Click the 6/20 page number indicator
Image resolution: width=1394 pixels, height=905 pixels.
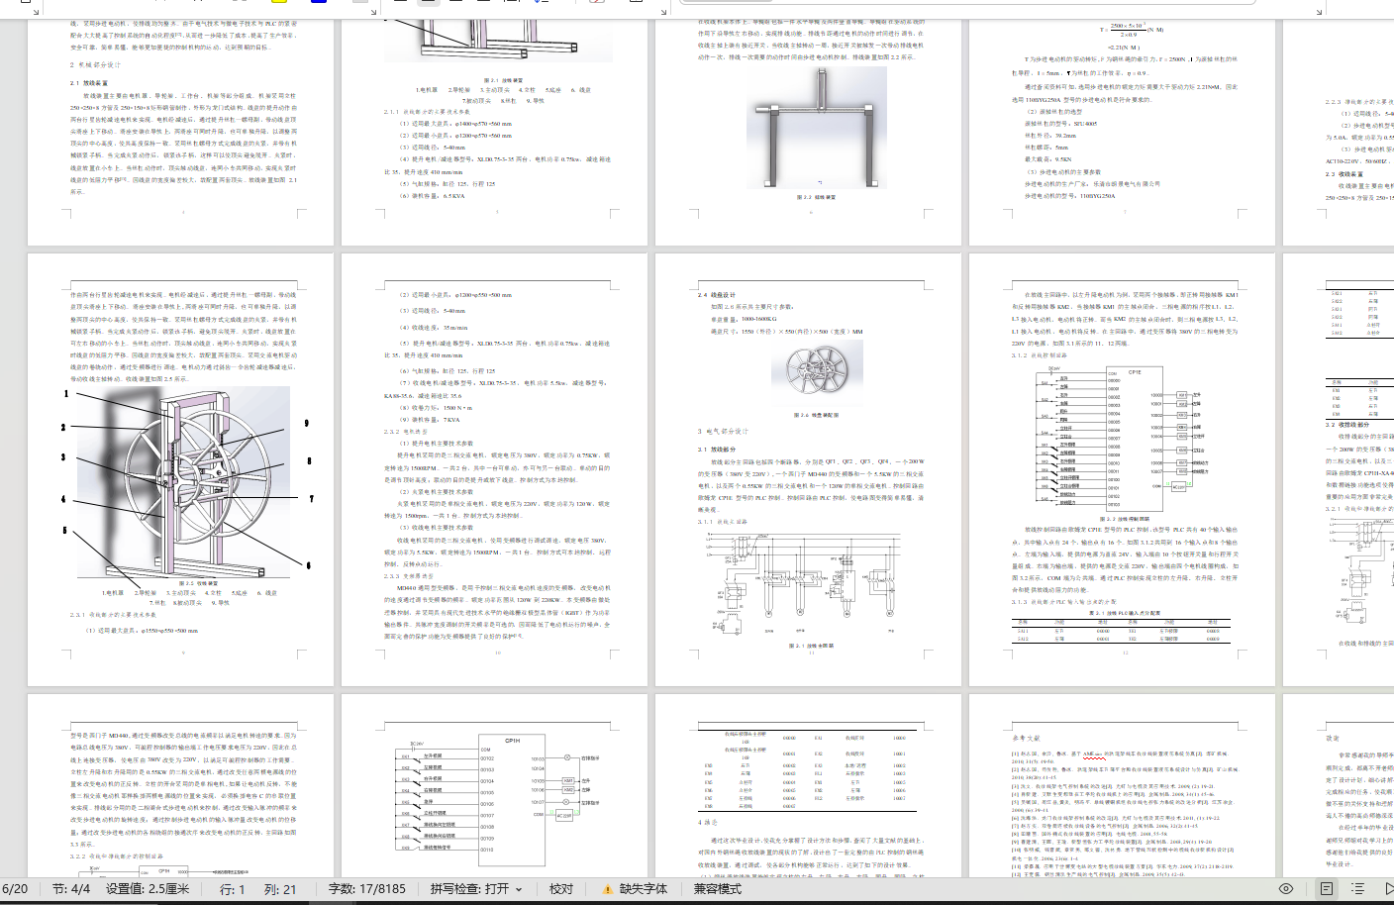[15, 889]
